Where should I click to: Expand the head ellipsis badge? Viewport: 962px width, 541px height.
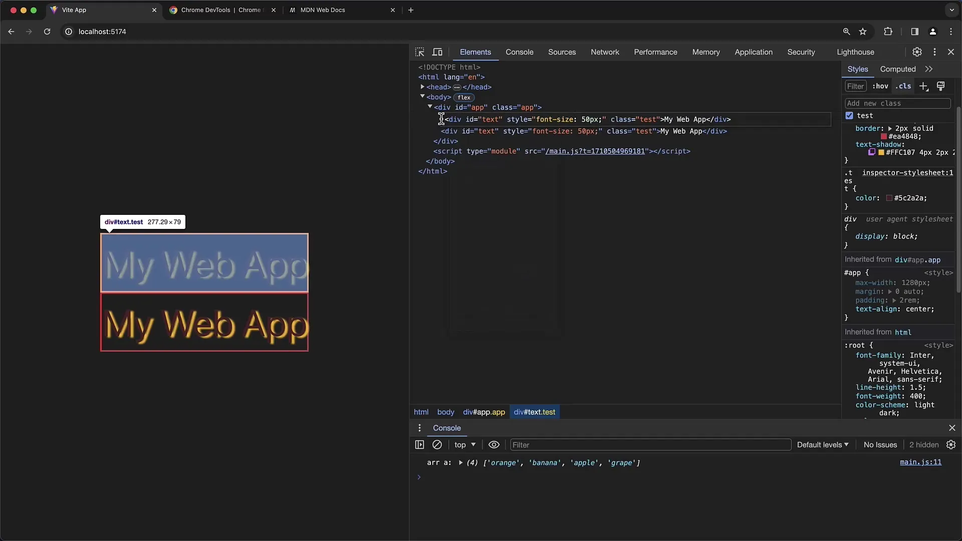[x=457, y=87]
